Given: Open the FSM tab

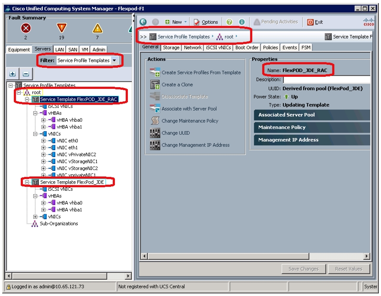Looking at the screenshot, I should (306, 47).
